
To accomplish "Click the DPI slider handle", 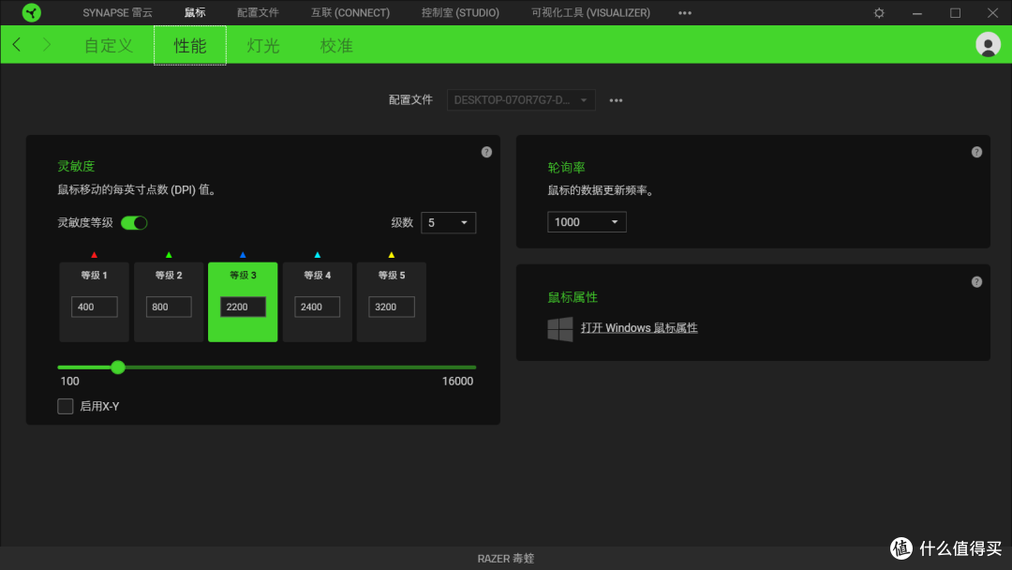I will pyautogui.click(x=117, y=367).
